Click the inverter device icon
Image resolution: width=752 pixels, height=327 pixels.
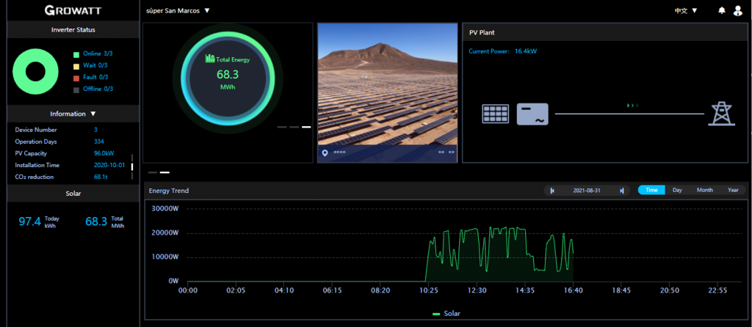click(x=532, y=114)
